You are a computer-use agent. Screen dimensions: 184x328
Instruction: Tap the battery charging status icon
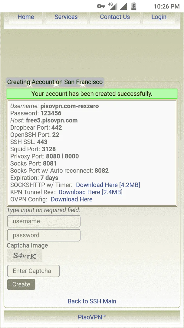(x=133, y=6)
